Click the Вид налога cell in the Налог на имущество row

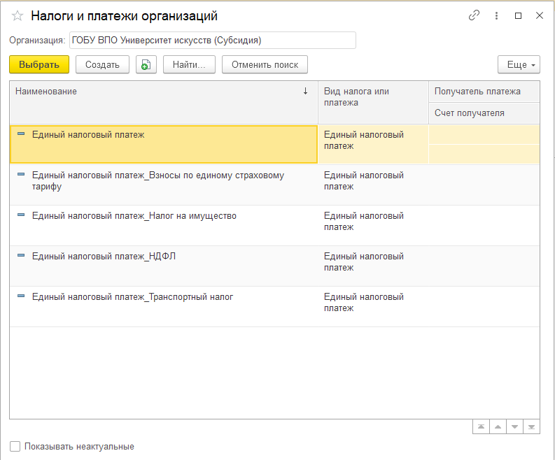click(x=374, y=226)
